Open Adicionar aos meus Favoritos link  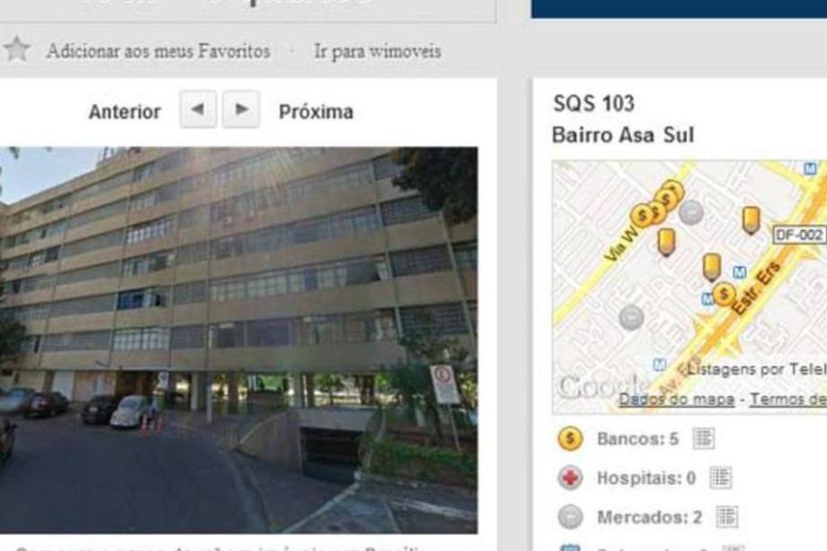coord(158,51)
